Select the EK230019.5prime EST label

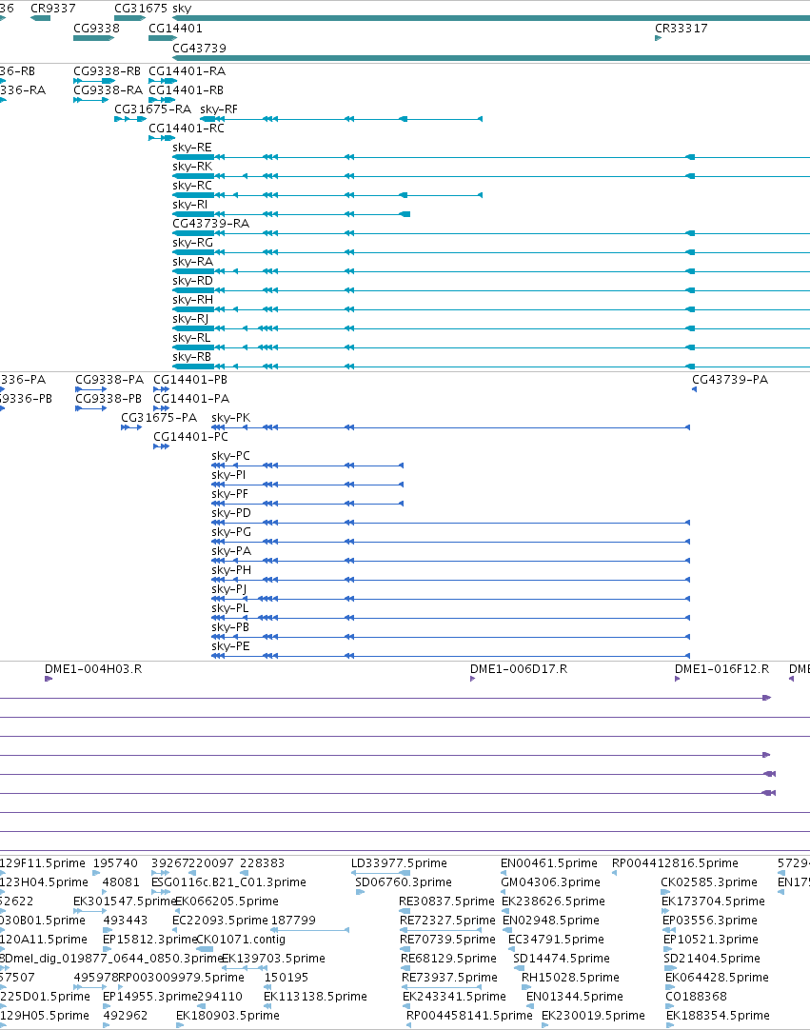click(x=593, y=1015)
